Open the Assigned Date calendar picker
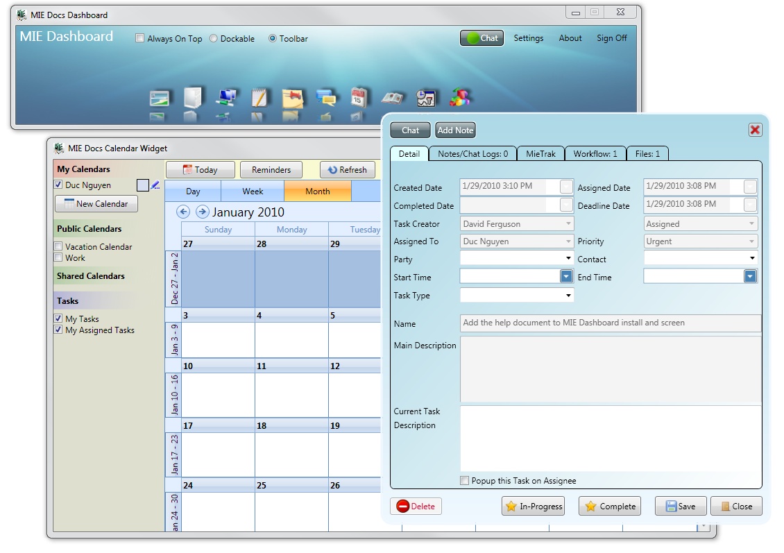The image size is (784, 553). click(750, 187)
